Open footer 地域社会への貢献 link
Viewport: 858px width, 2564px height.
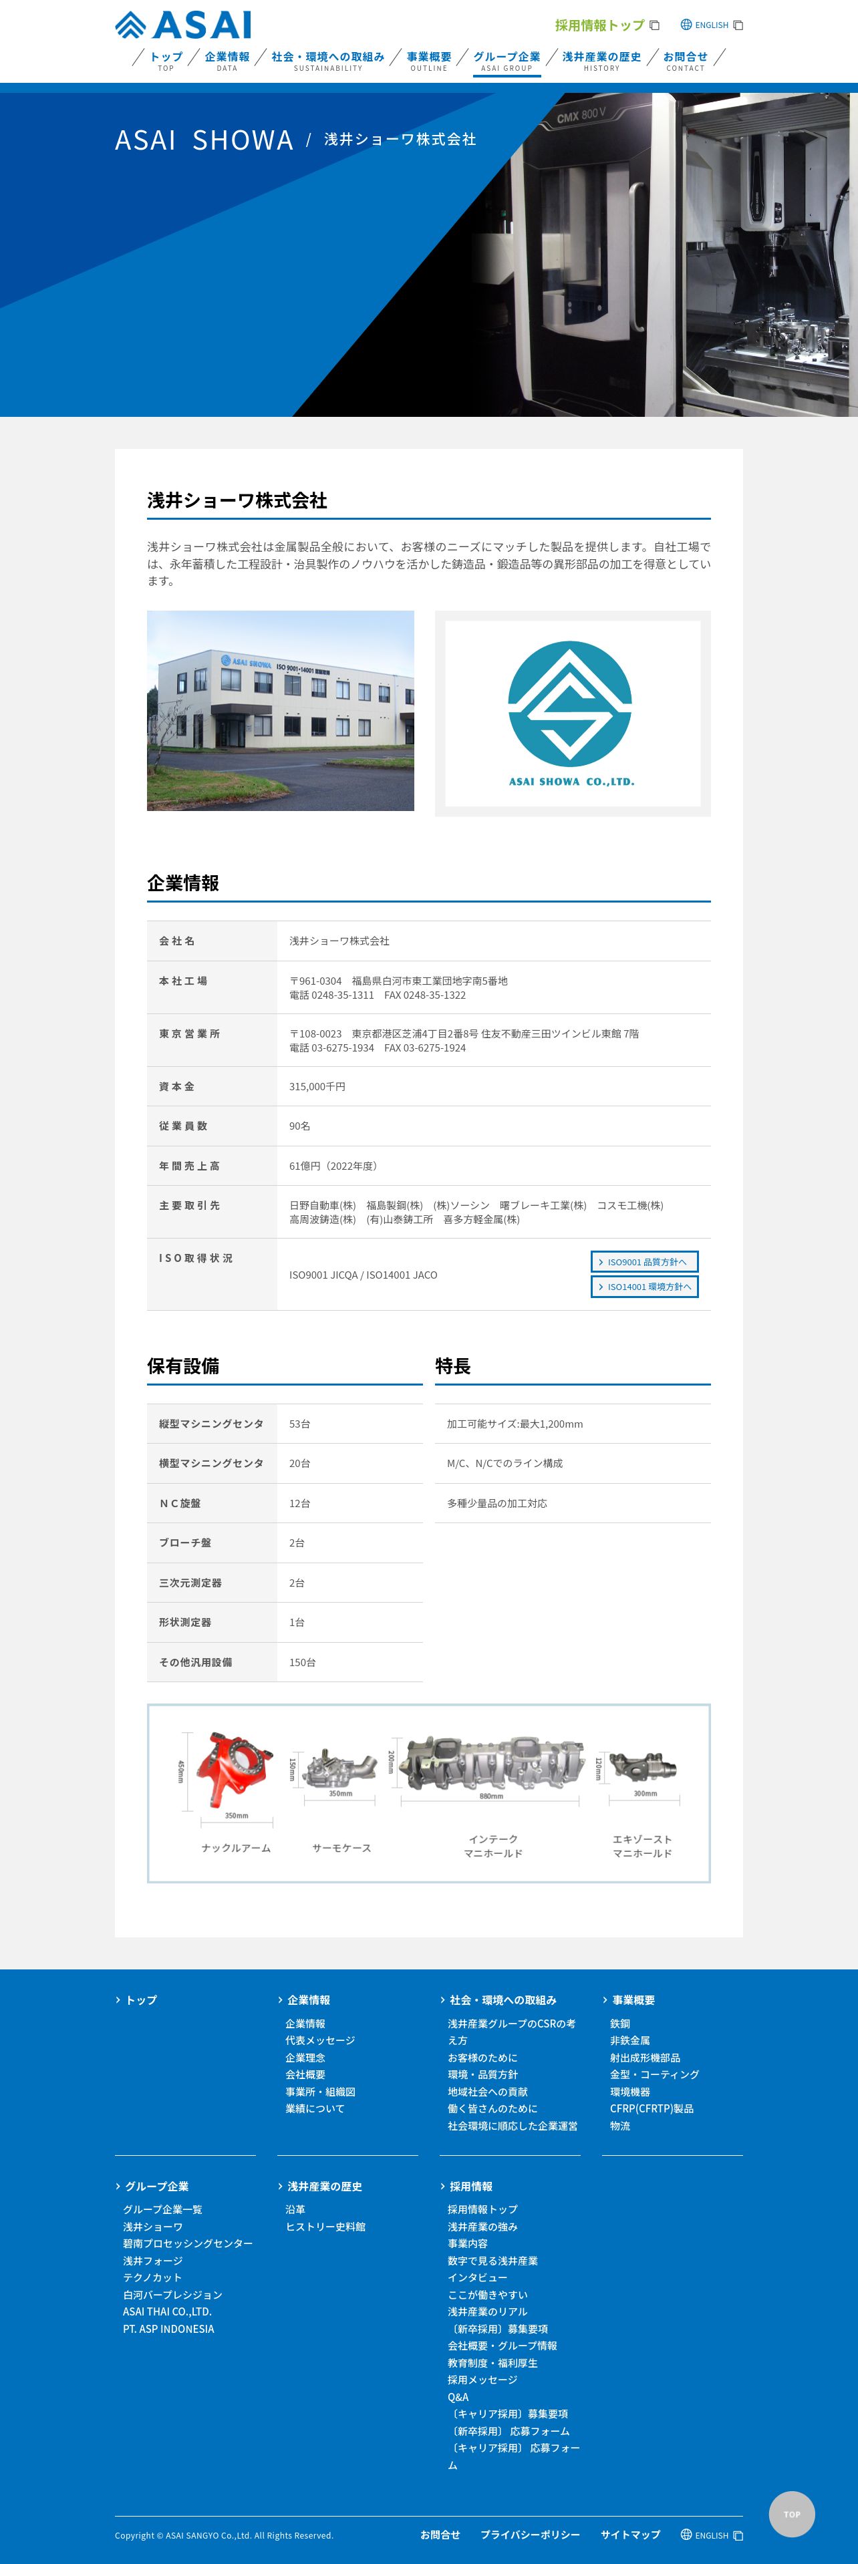pyautogui.click(x=486, y=2091)
